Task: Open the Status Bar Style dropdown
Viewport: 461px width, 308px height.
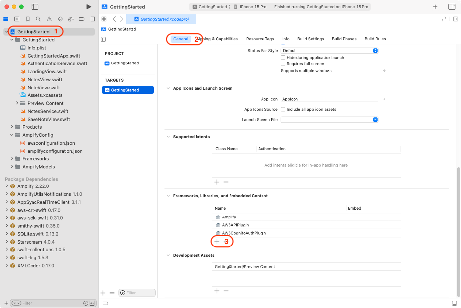Action: [x=329, y=51]
